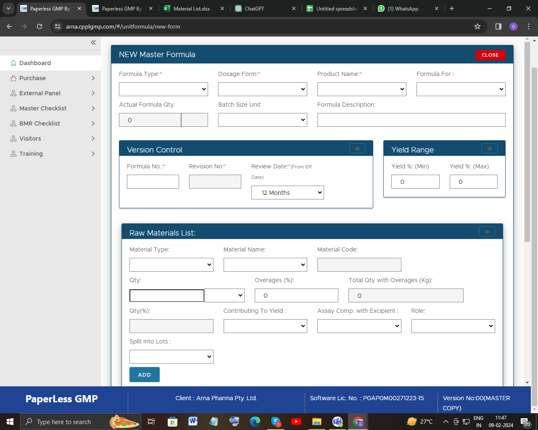Viewport: 538px width, 430px height.
Task: Reload the page in browser
Action: point(40,26)
